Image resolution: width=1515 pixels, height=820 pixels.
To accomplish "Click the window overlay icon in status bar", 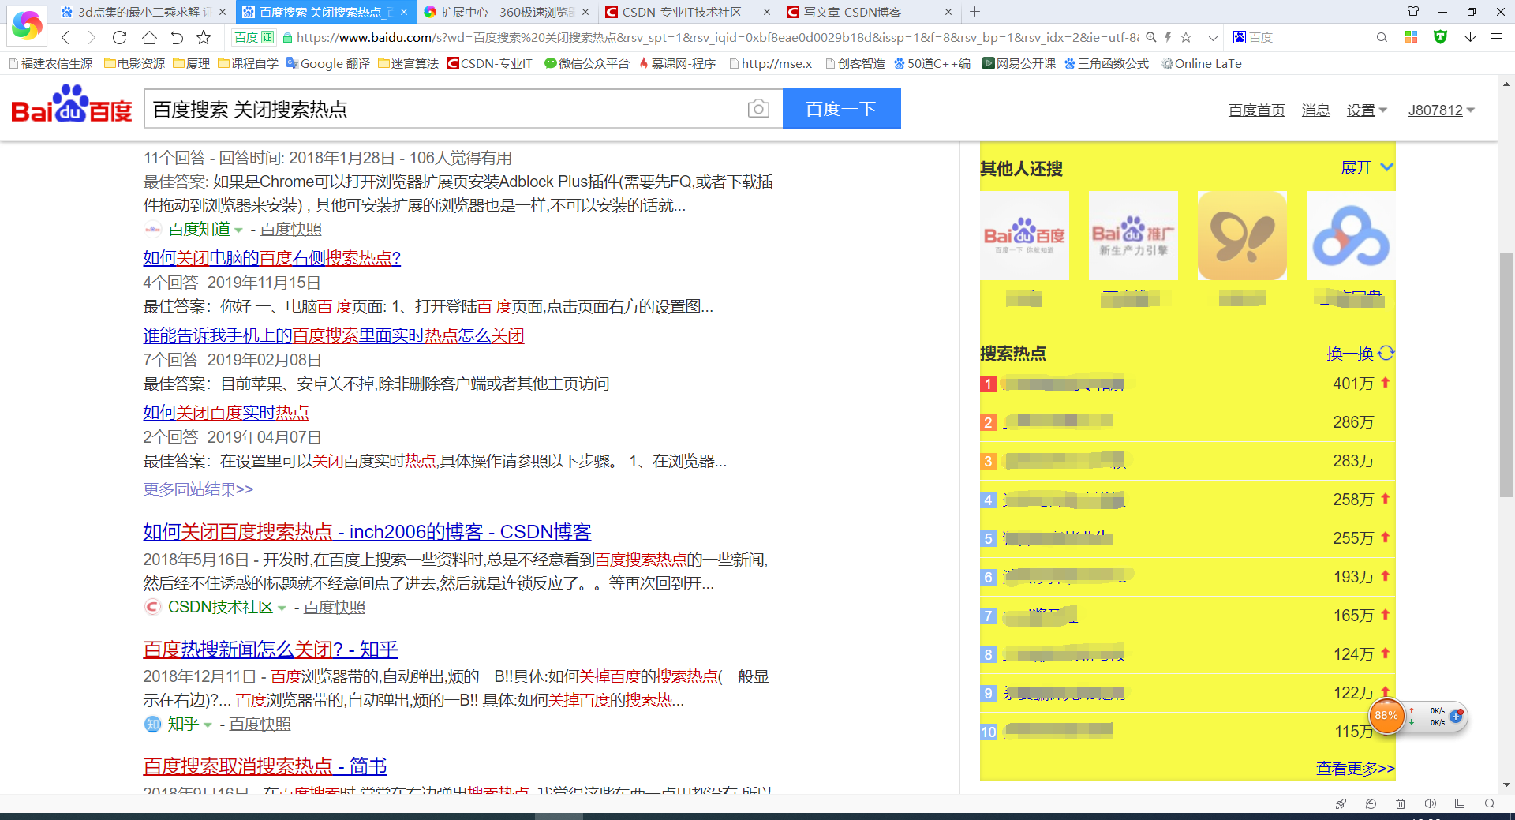I will pyautogui.click(x=1460, y=803).
